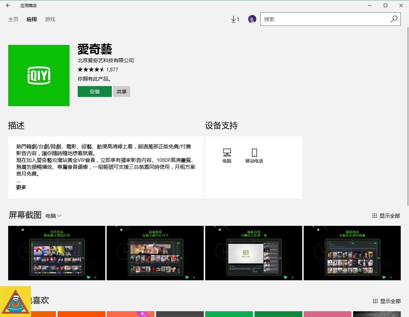Image resolution: width=409 pixels, height=317 pixels.
Task: Click the 愛奇藝 app logo
Action: coord(39,75)
